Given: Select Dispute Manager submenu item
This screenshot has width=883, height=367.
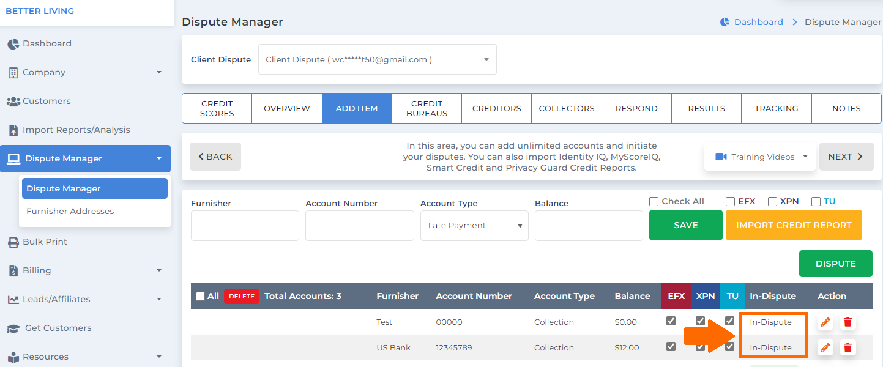Looking at the screenshot, I should point(95,189).
